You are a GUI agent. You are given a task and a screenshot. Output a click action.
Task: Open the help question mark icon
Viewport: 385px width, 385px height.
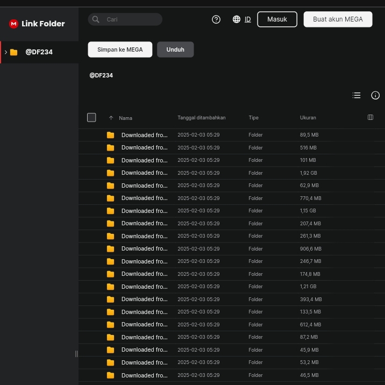[x=216, y=19]
